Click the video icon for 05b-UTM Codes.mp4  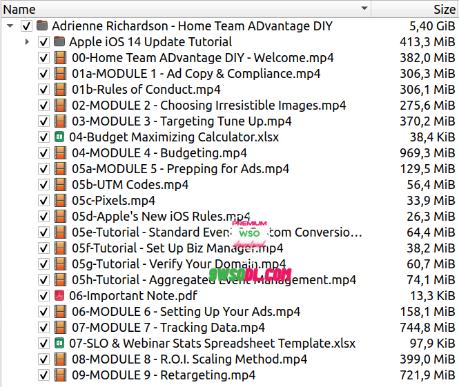(x=60, y=185)
